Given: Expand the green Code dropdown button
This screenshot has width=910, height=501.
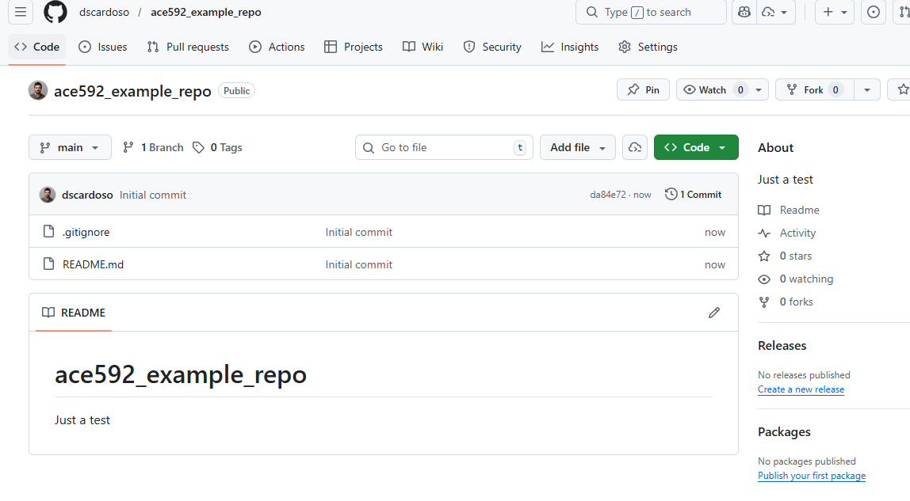Looking at the screenshot, I should click(x=695, y=148).
